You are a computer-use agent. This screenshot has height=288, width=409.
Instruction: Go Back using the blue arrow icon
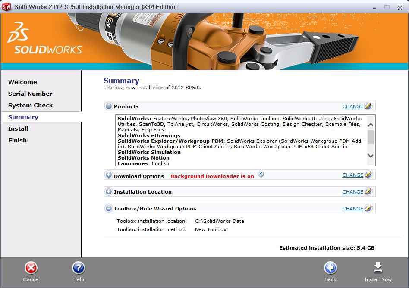coord(330,268)
